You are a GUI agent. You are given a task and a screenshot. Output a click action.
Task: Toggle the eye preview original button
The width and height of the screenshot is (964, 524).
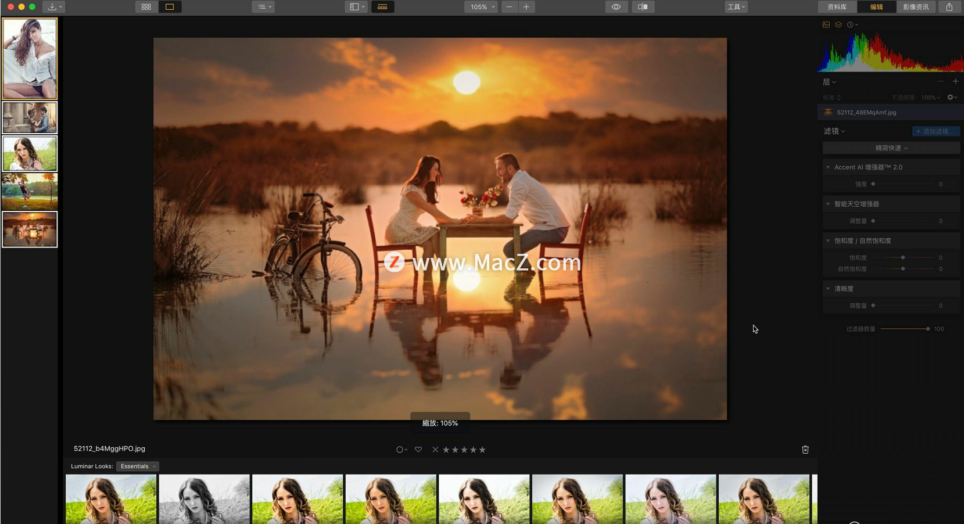616,7
